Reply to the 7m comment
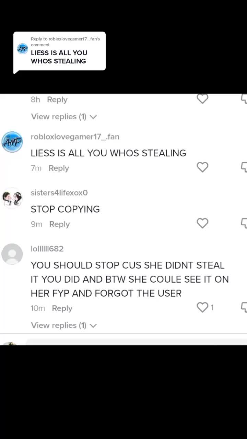 pos(59,168)
